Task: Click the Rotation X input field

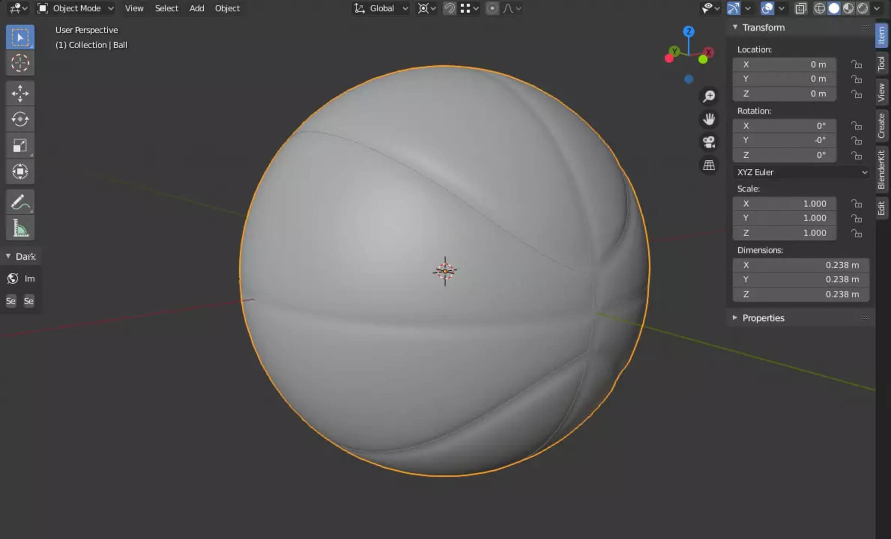Action: coord(785,126)
